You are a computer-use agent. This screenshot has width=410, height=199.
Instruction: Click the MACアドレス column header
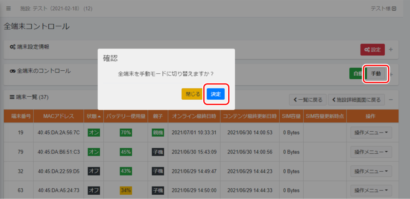59,116
